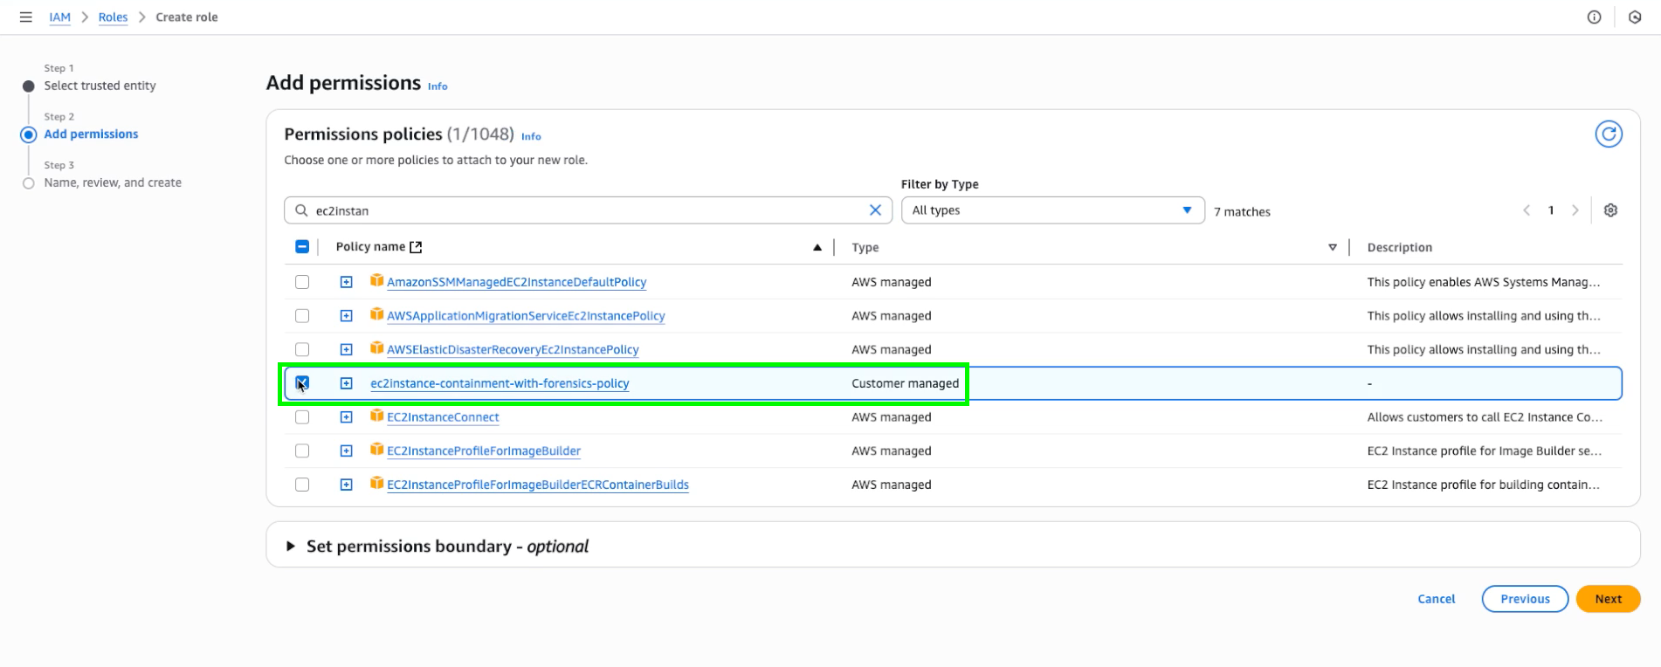
Task: Go to Name, review, and create step
Action: click(113, 182)
